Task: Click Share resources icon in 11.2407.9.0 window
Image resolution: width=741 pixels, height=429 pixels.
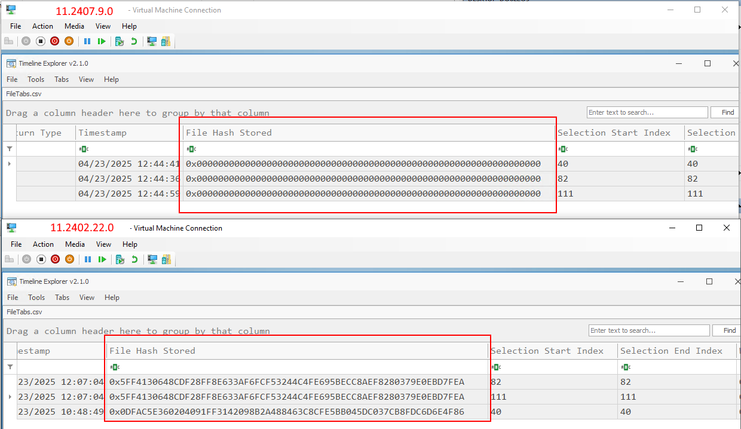Action: tap(166, 41)
